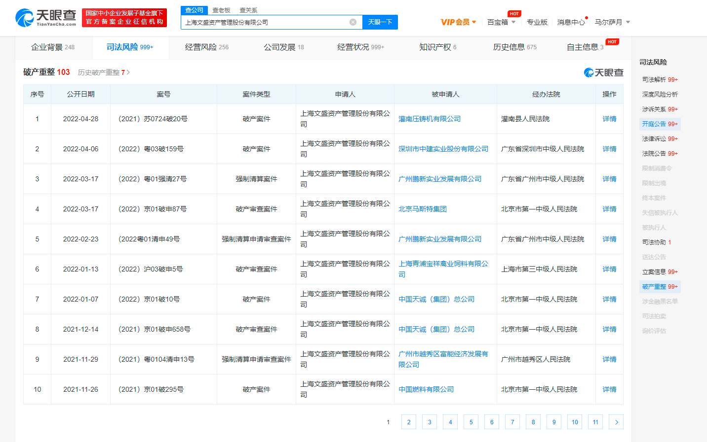Go to pagination page 3
The height and width of the screenshot is (442, 707).
[x=430, y=422]
